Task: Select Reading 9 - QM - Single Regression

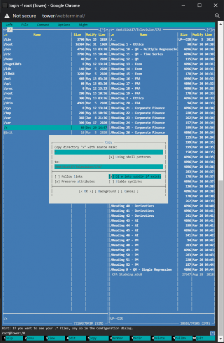Action: [162, 269]
